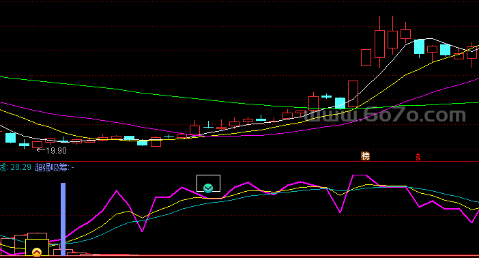Click the green down-chevron signal icon
The width and height of the screenshot is (479, 258).
[x=208, y=188]
